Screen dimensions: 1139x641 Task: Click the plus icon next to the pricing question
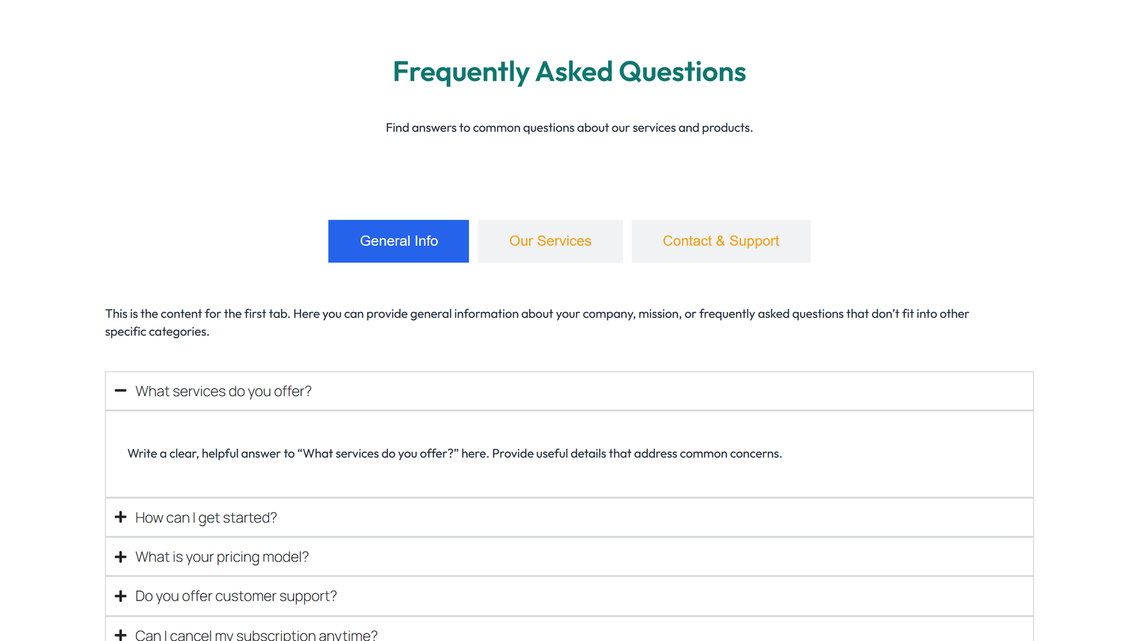click(120, 556)
